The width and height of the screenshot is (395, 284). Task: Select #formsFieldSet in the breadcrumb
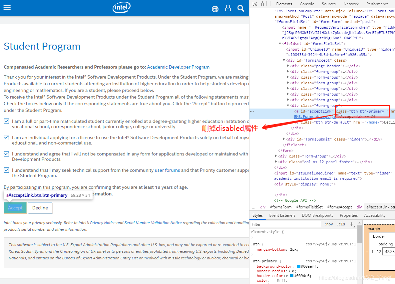coord(309,207)
